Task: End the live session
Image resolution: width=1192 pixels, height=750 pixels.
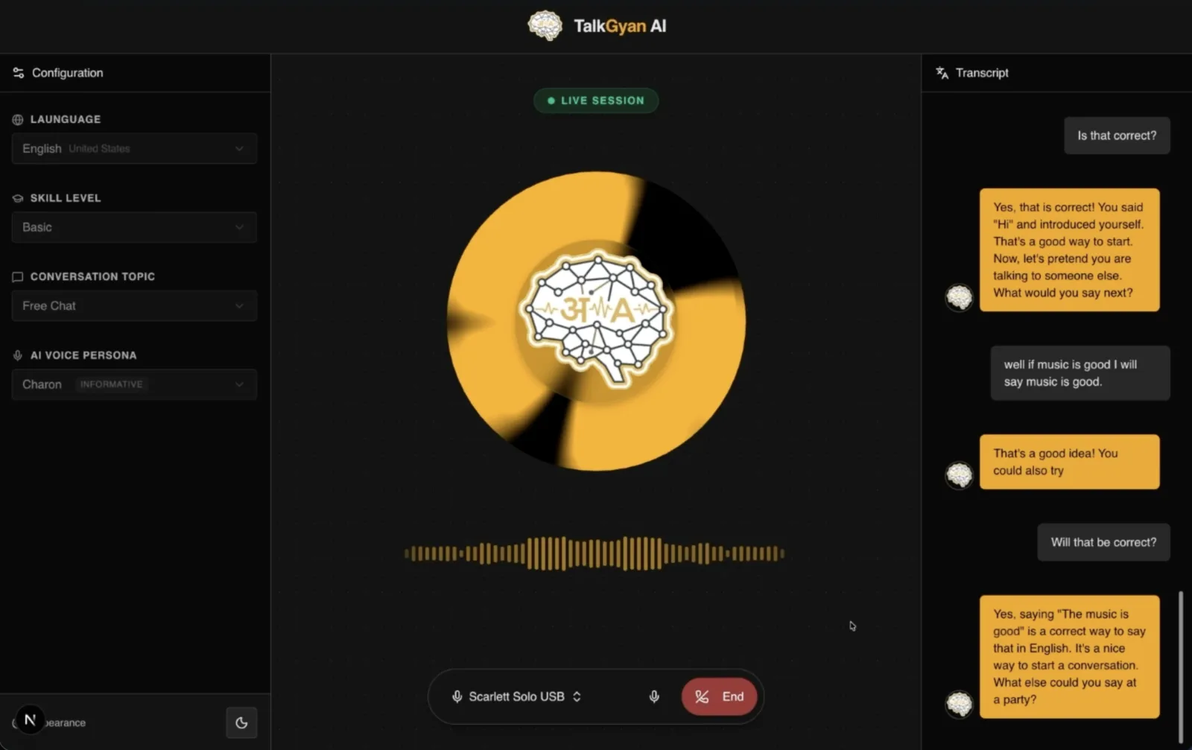Action: (719, 696)
